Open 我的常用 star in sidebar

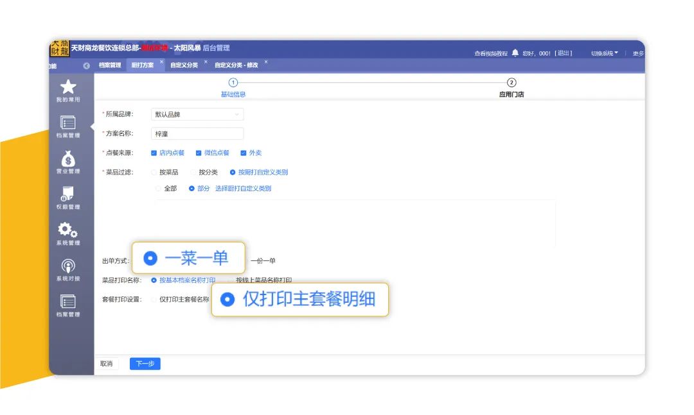pos(67,90)
